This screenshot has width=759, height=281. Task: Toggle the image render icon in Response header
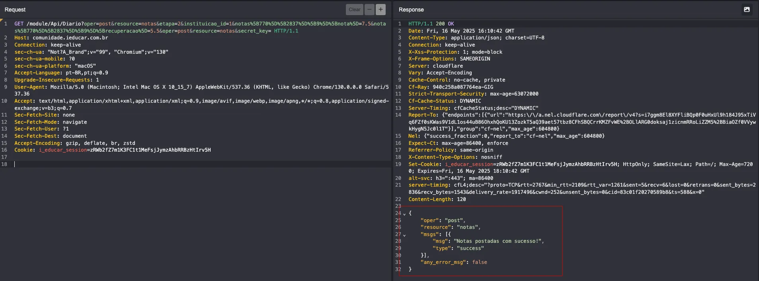747,10
